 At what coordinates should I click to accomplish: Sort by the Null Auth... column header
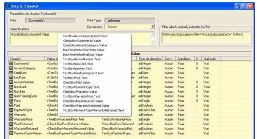click(211, 59)
